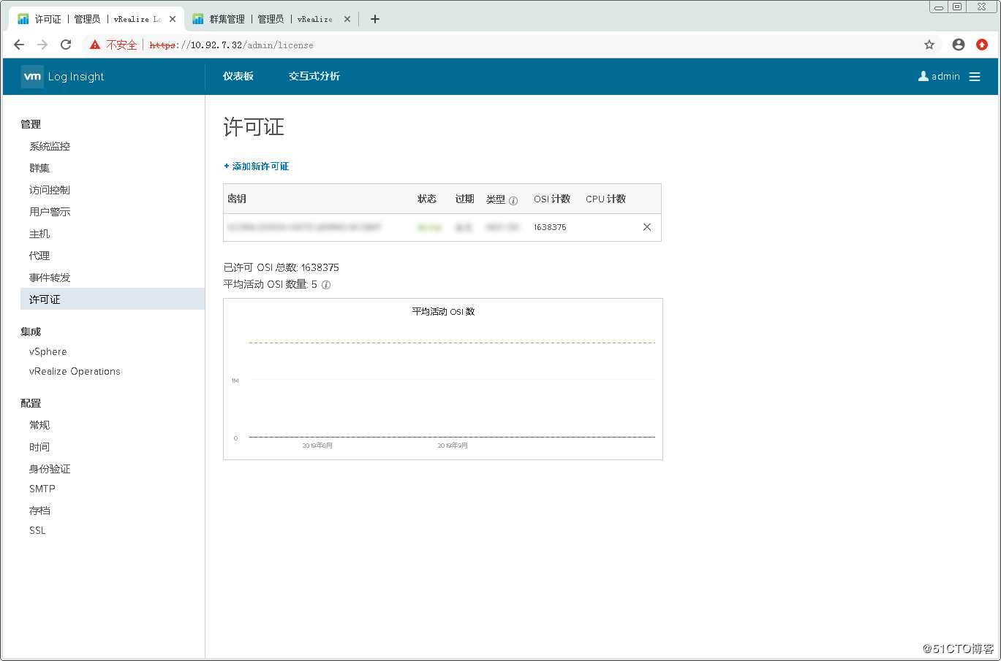Image resolution: width=1001 pixels, height=661 pixels.
Task: Open 群集 in sidebar
Action: pyautogui.click(x=39, y=168)
